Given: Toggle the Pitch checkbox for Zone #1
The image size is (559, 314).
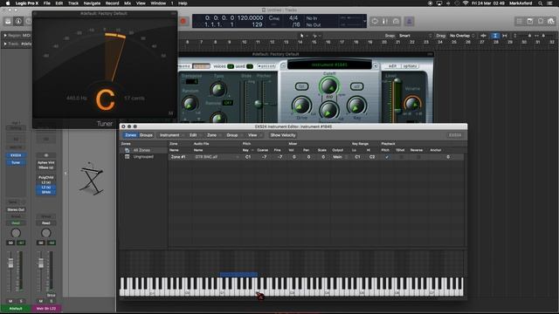Looking at the screenshot, I should point(387,157).
